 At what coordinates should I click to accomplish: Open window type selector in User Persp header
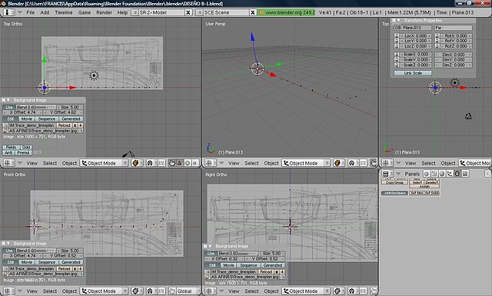point(210,163)
